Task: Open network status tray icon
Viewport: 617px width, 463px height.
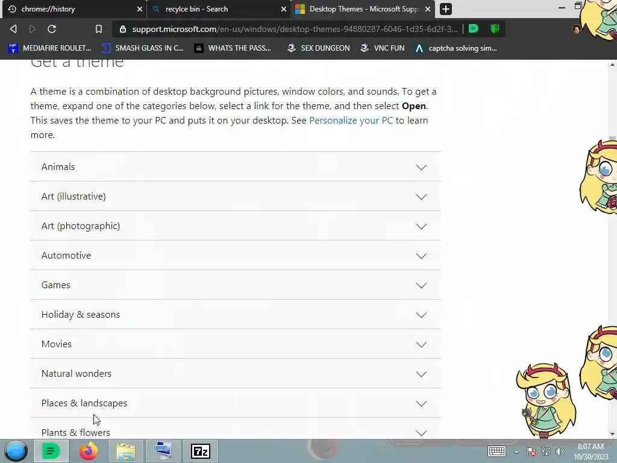Action: point(546,452)
